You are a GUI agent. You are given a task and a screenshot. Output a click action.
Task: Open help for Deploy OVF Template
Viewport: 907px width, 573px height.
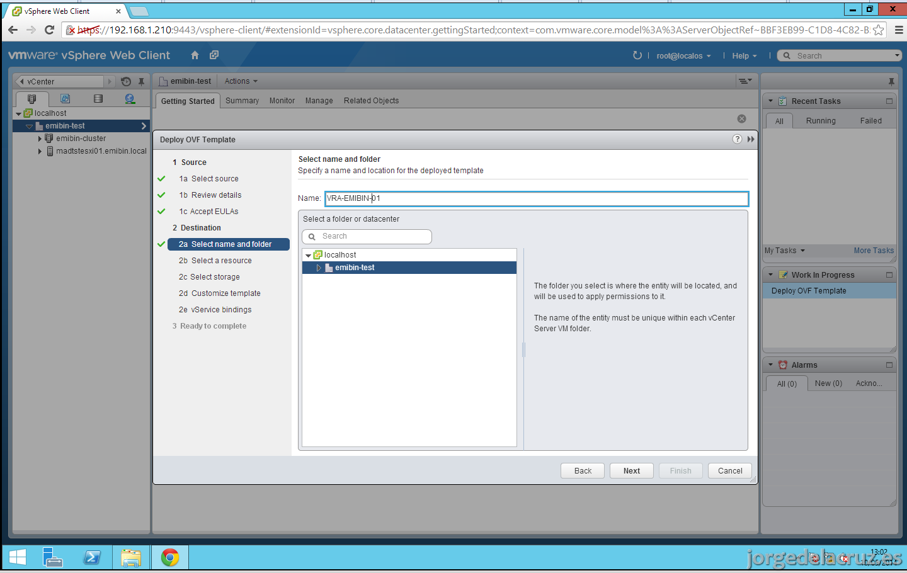[737, 139]
